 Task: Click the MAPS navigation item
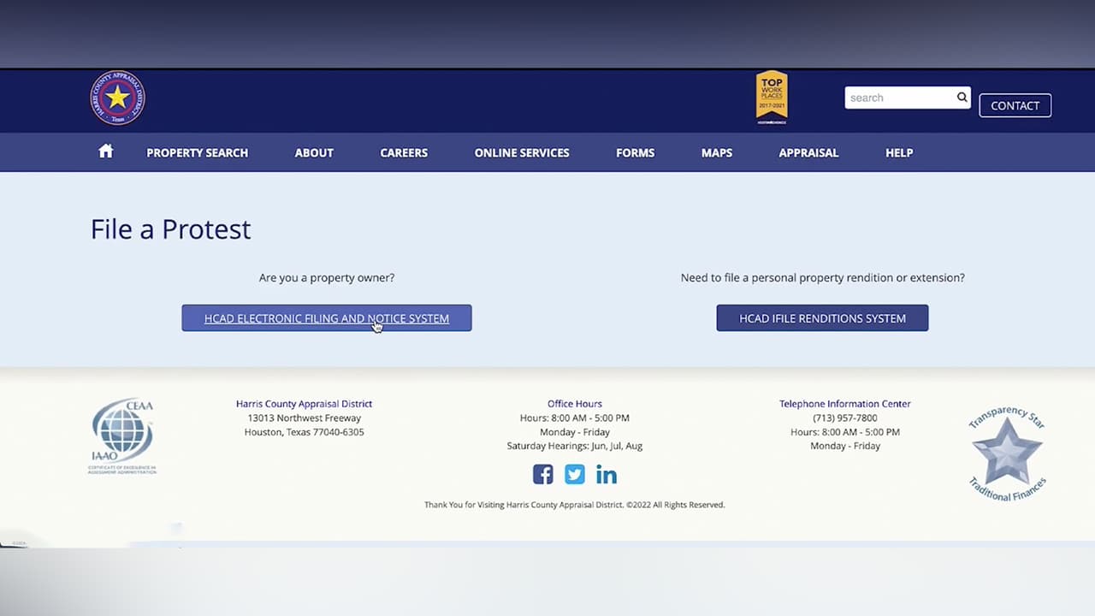coord(716,152)
